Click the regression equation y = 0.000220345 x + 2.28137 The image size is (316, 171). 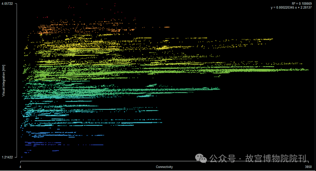(291, 7)
